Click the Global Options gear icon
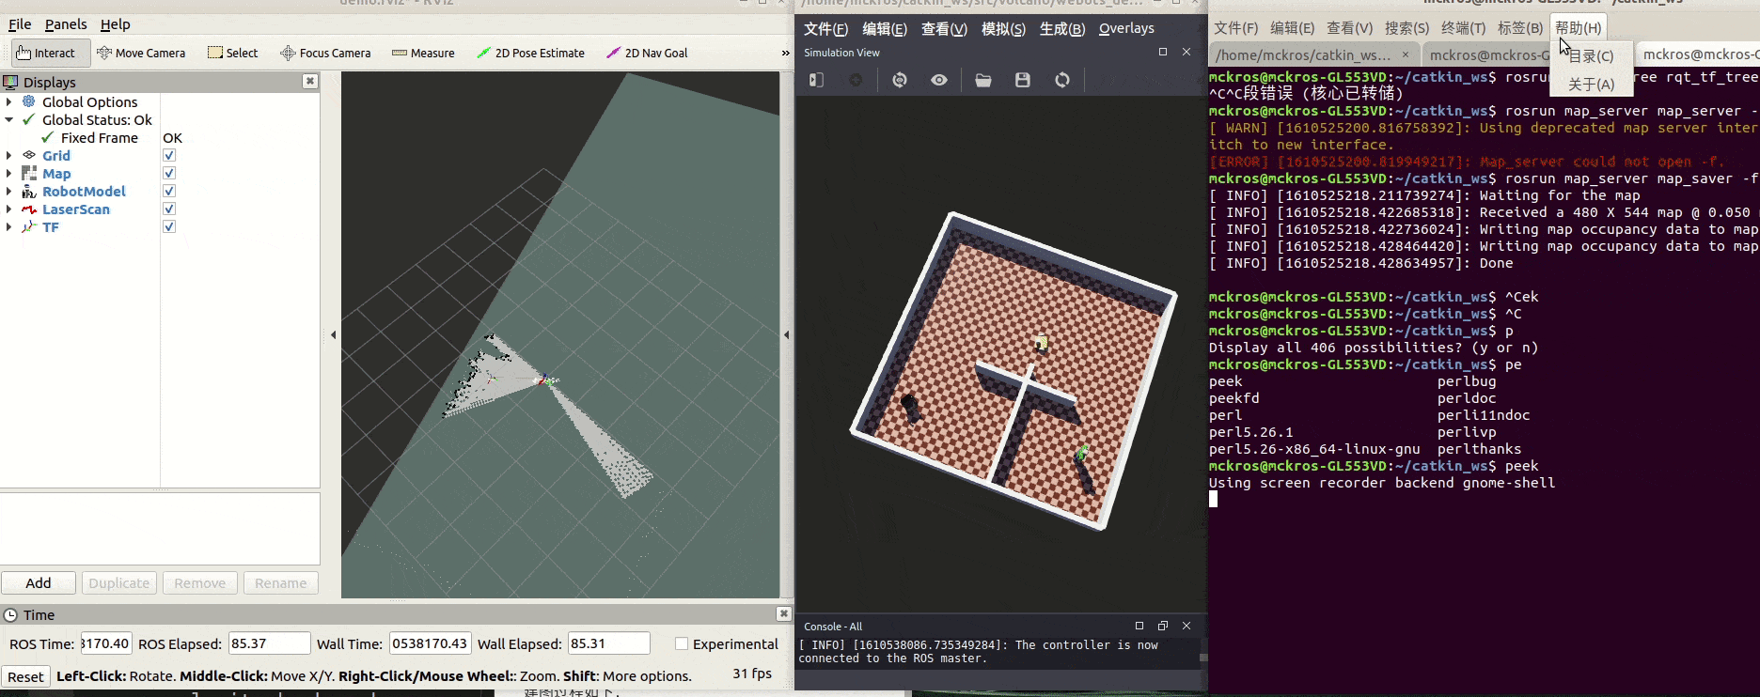Screen dimensions: 1760x697 [x=29, y=101]
